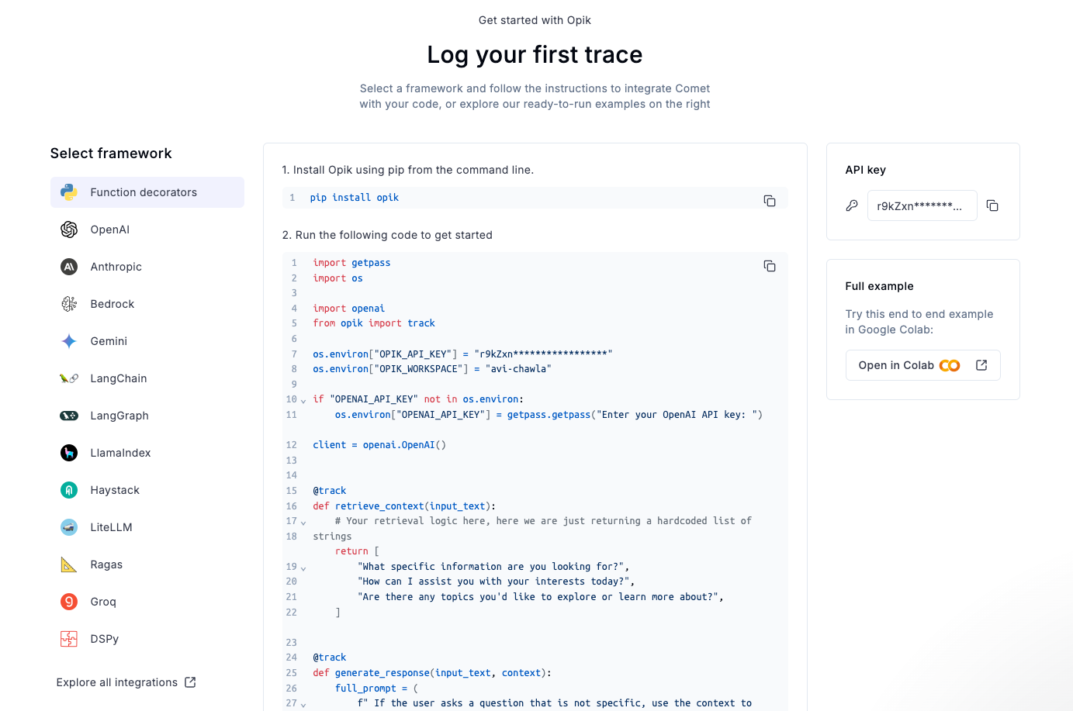Select Gemini framework
The image size is (1073, 711).
coord(147,341)
